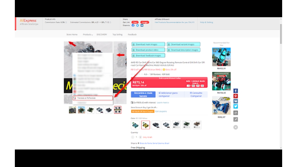This screenshot has height=167, width=297.
Task: Click the installment icon before interest text
Action: pyautogui.click(x=132, y=103)
